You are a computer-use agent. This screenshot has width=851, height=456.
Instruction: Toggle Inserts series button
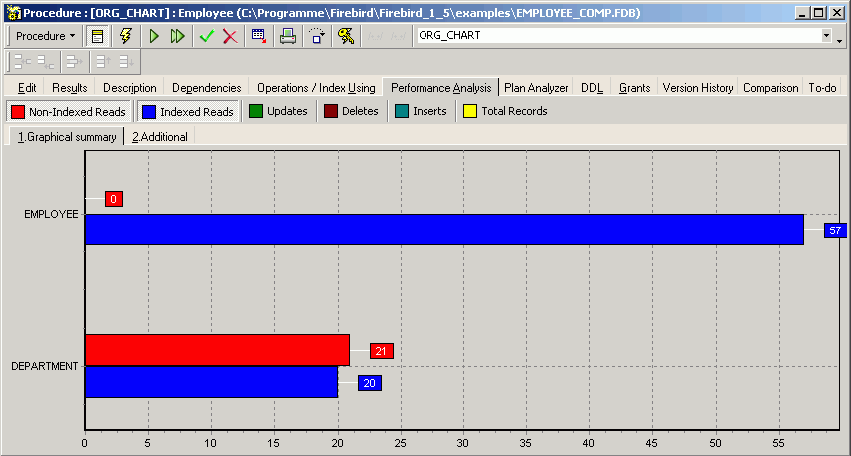click(422, 111)
